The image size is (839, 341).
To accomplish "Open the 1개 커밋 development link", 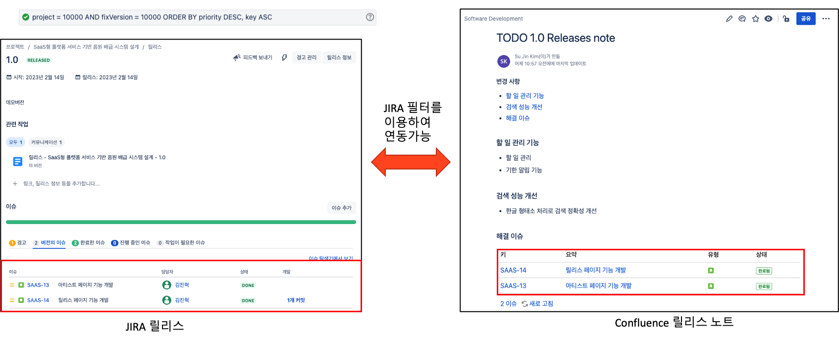I will (296, 300).
